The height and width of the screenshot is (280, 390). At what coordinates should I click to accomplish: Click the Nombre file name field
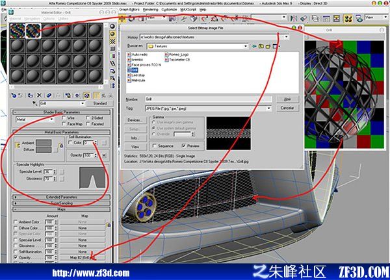(x=209, y=99)
